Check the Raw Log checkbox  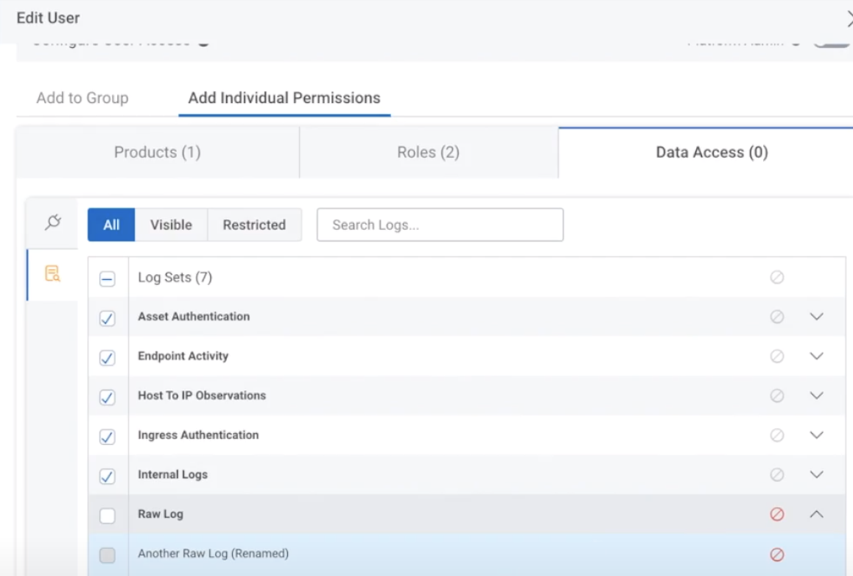coord(107,516)
